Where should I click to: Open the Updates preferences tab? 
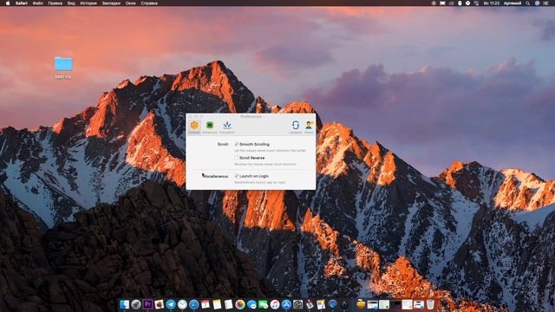pos(296,127)
